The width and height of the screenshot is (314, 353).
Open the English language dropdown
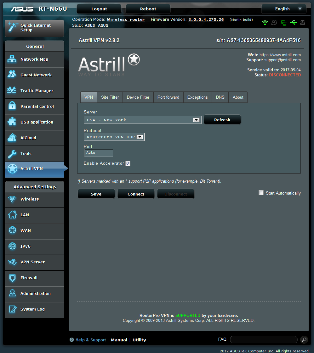284,9
